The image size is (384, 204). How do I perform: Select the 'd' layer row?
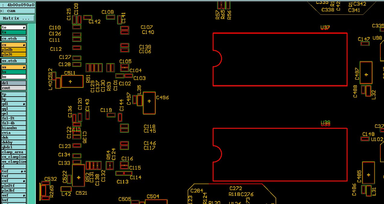point(14,166)
